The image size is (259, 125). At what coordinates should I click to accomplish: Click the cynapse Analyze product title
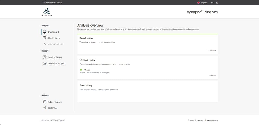click(x=202, y=12)
